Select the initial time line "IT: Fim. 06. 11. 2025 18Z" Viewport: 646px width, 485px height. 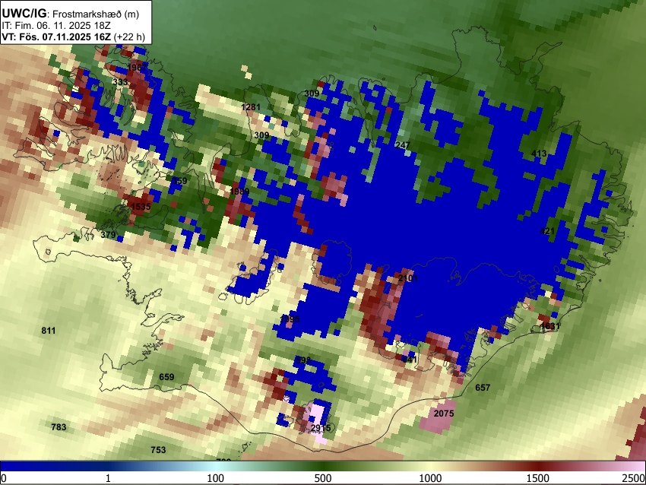pos(56,26)
